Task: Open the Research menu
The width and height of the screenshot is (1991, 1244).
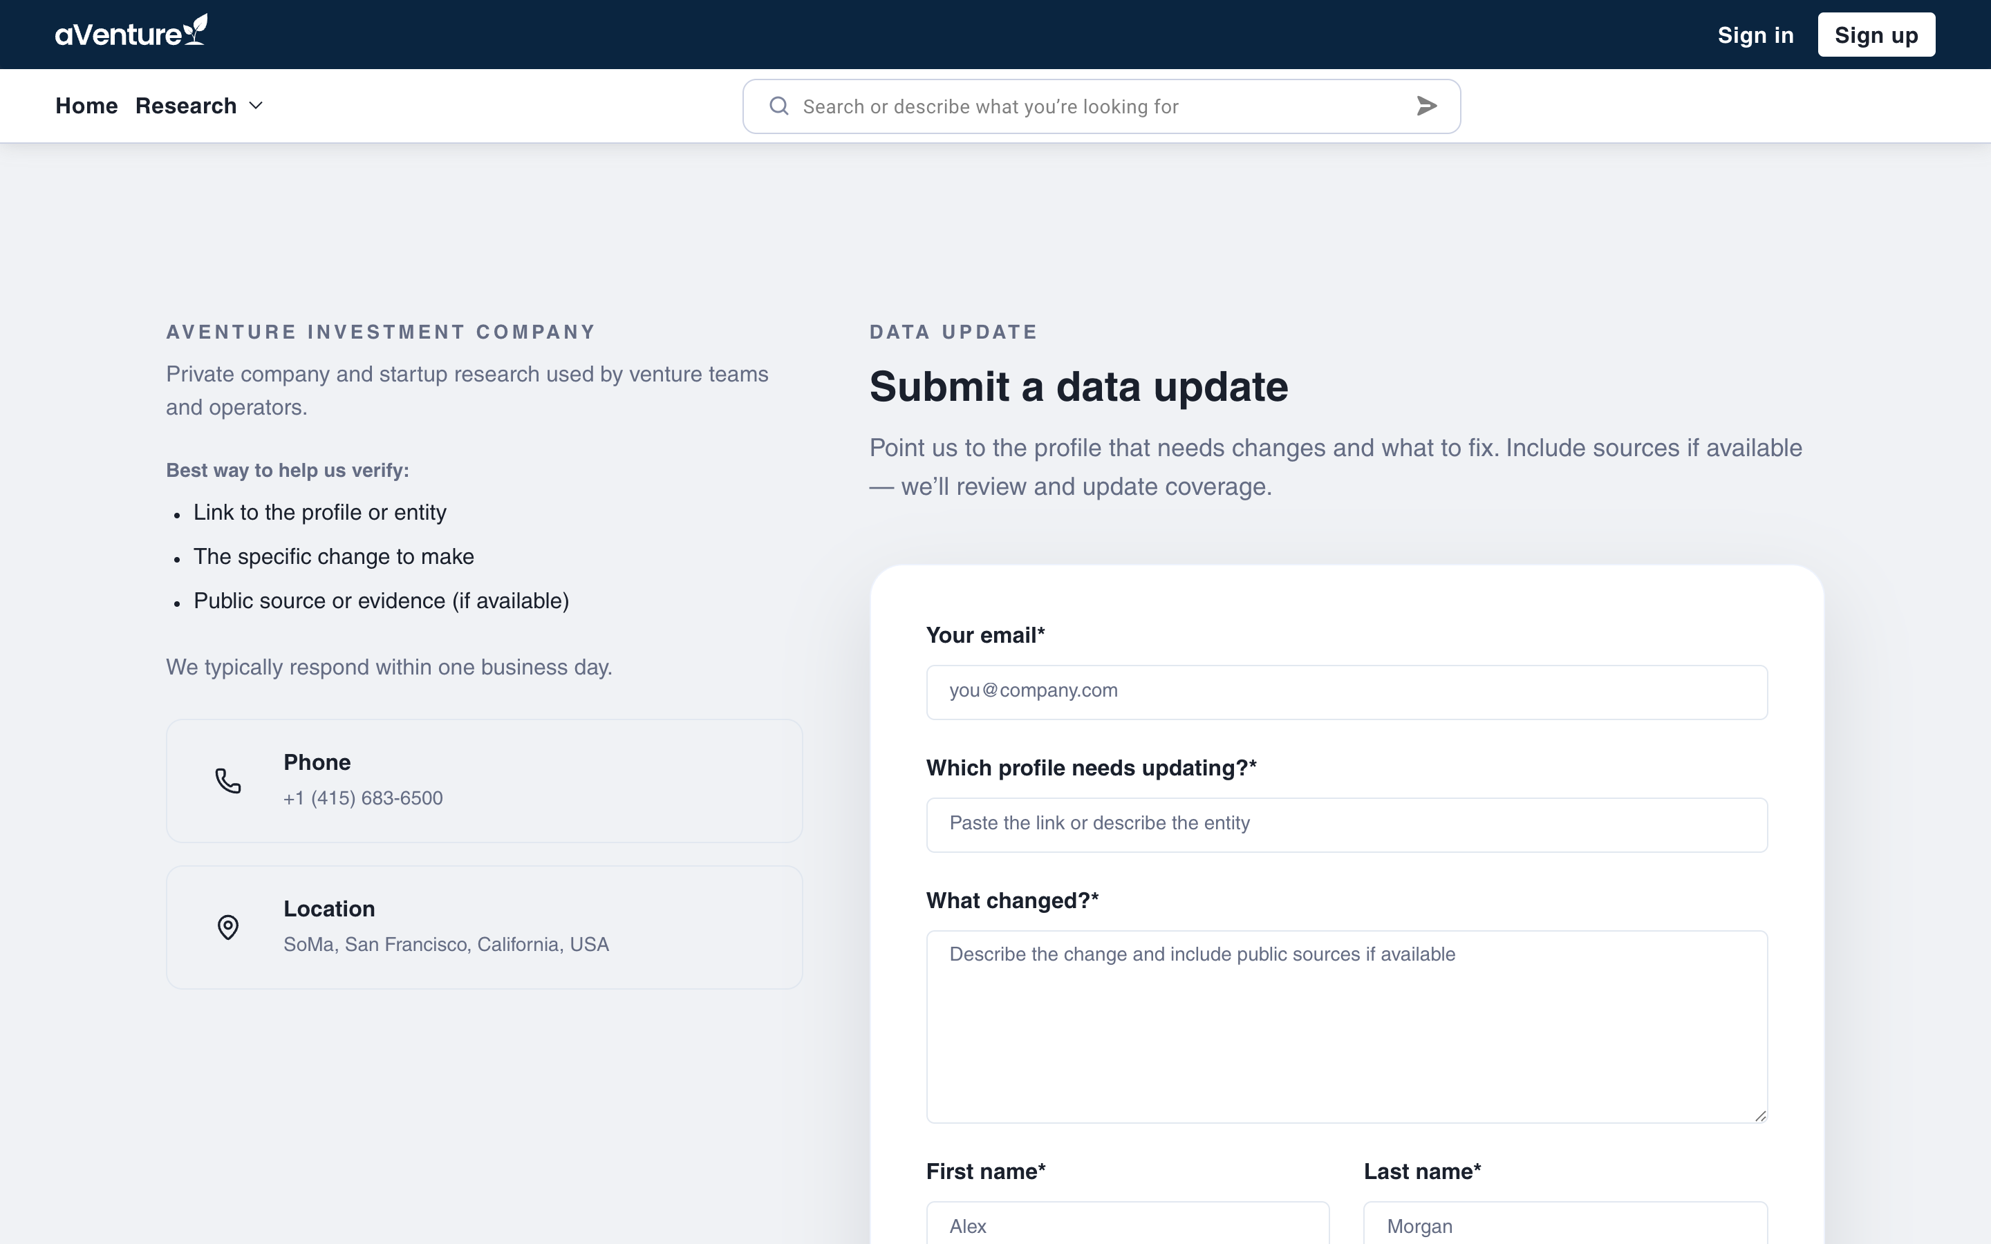Action: click(x=199, y=106)
